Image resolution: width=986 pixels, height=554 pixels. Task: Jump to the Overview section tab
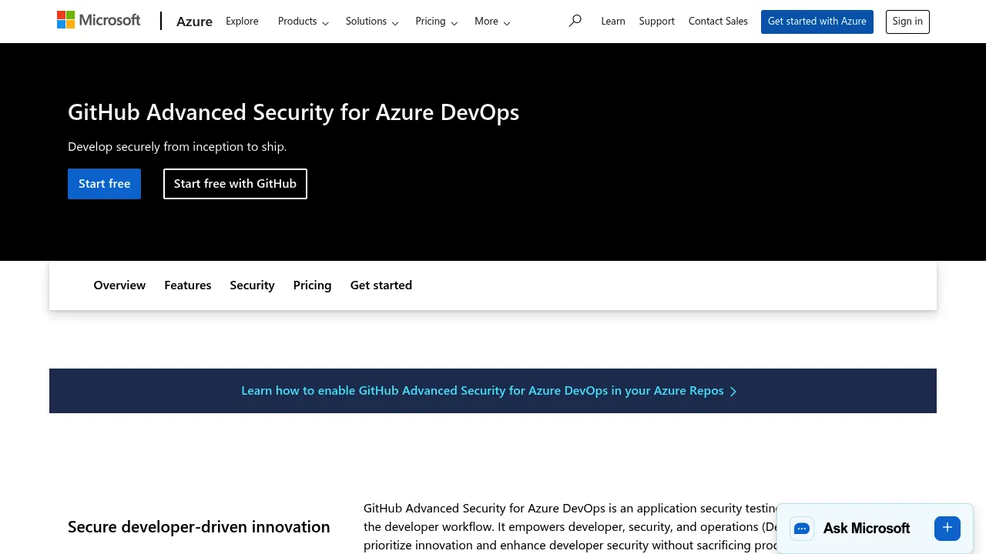click(119, 285)
